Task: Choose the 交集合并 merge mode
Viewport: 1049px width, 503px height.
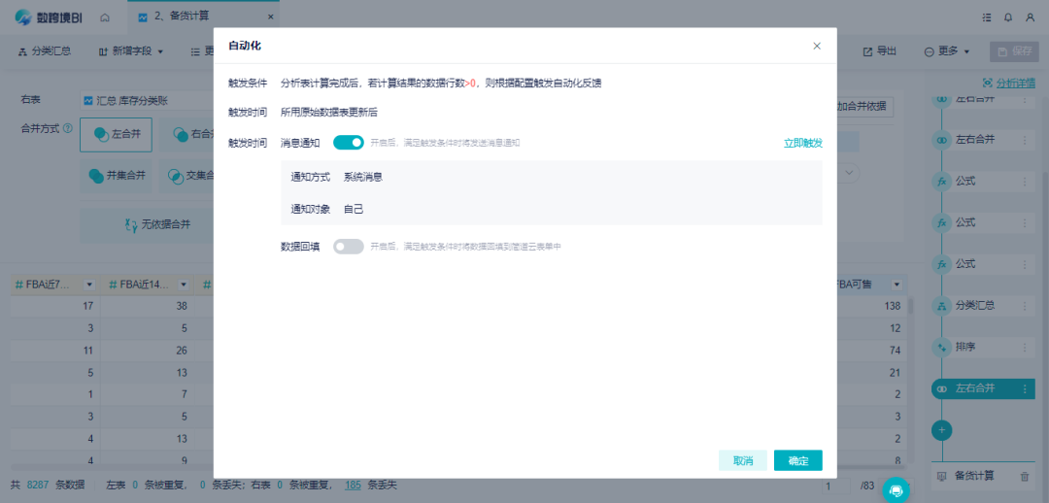Action: pos(186,176)
